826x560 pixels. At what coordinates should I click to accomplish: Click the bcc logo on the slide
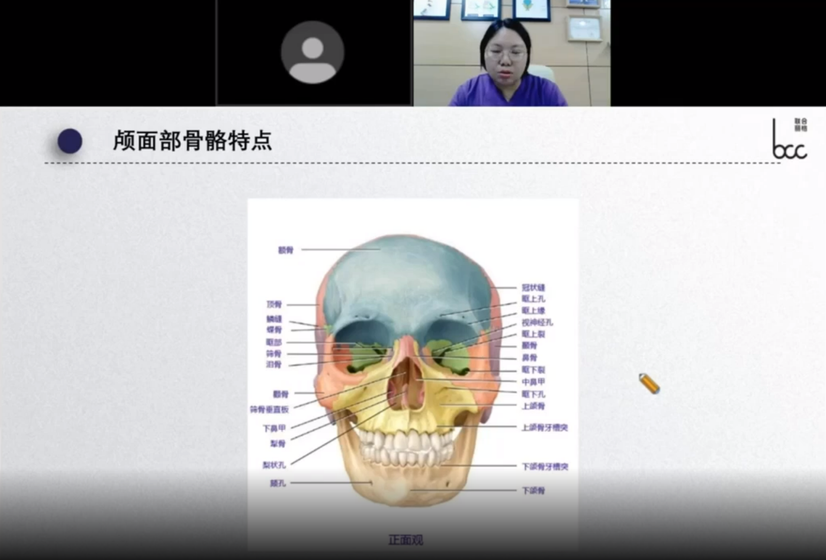[x=790, y=139]
